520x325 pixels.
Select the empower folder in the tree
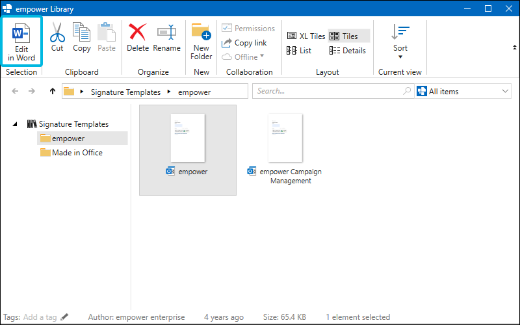click(83, 138)
